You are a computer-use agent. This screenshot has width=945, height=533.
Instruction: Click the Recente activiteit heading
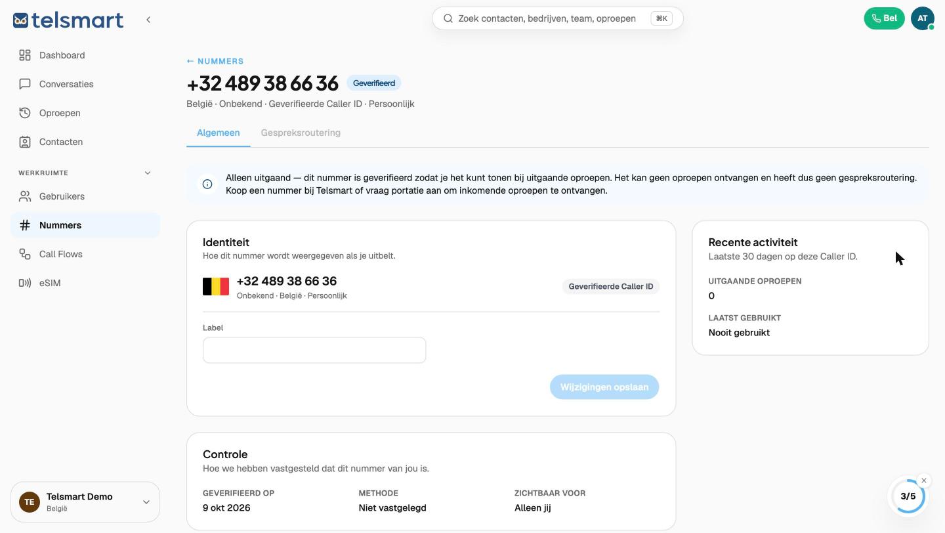pyautogui.click(x=753, y=242)
